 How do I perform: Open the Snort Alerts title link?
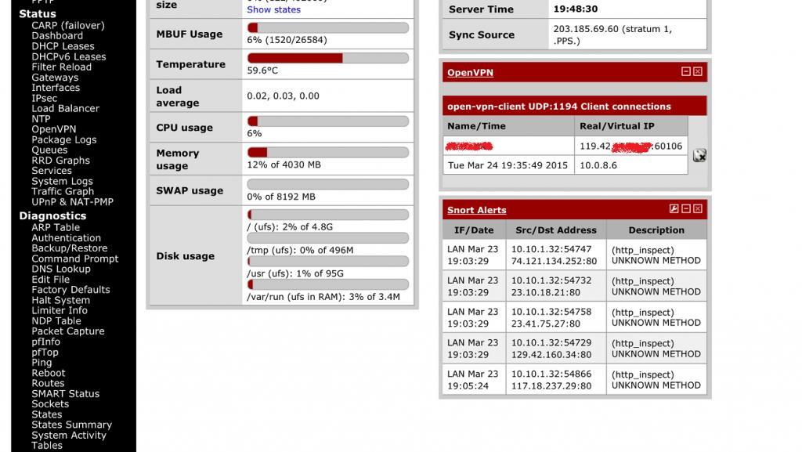(477, 210)
